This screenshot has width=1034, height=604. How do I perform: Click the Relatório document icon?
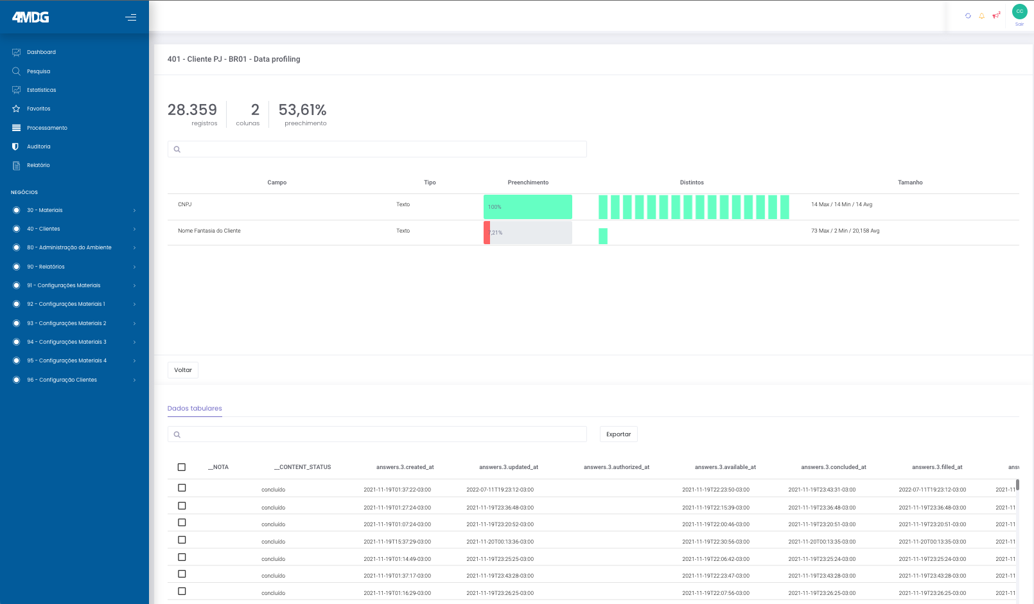(x=16, y=166)
